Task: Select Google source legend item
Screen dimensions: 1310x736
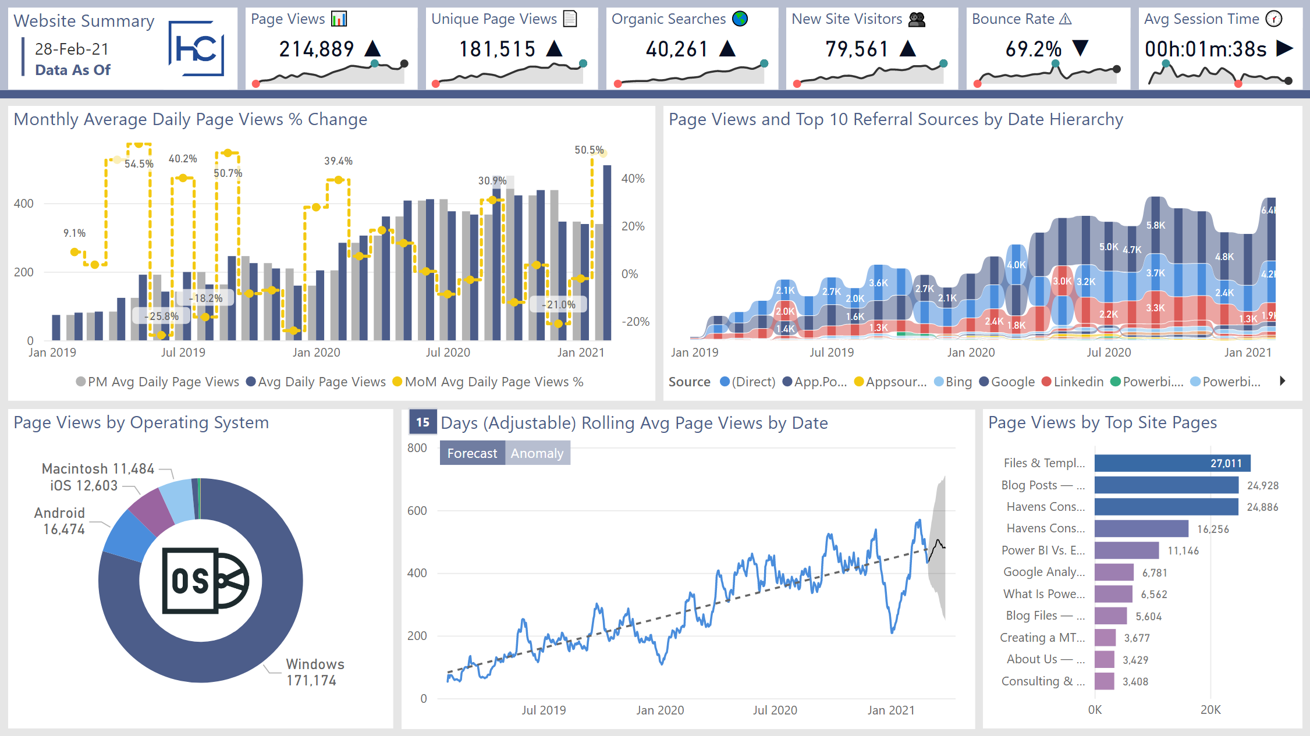Action: pyautogui.click(x=1007, y=382)
